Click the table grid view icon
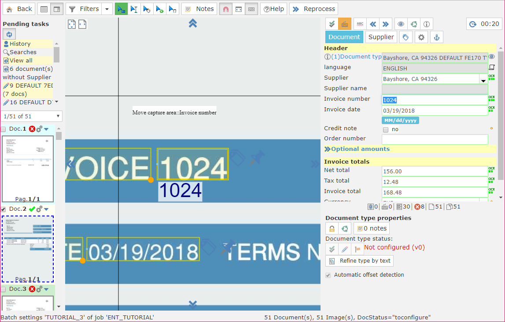Viewport: 505px width, 322px height. (44, 9)
